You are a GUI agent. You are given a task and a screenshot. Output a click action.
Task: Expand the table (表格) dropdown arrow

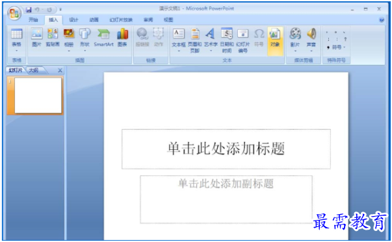[x=17, y=51]
